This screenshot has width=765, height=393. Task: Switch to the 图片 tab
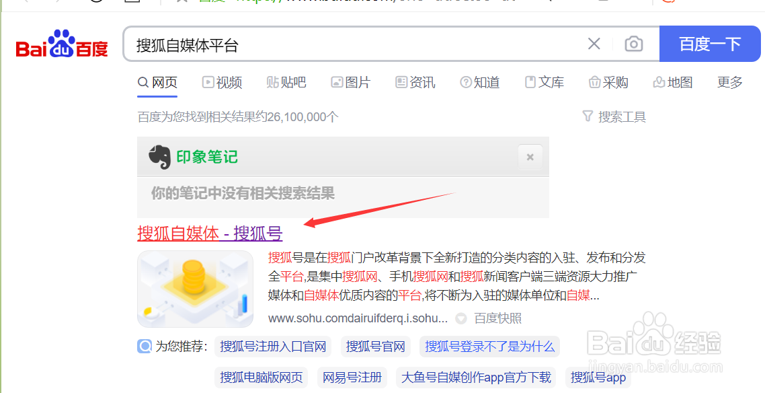[x=351, y=83]
